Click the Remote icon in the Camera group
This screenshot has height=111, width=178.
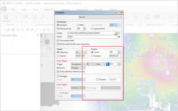[16, 17]
